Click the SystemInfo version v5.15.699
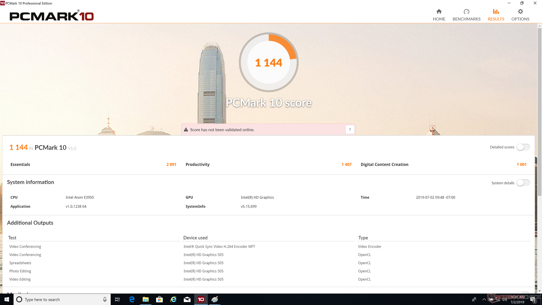542x305 pixels. tap(249, 206)
